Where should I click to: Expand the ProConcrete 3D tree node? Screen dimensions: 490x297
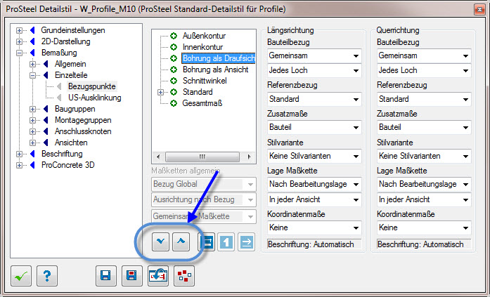pos(20,165)
